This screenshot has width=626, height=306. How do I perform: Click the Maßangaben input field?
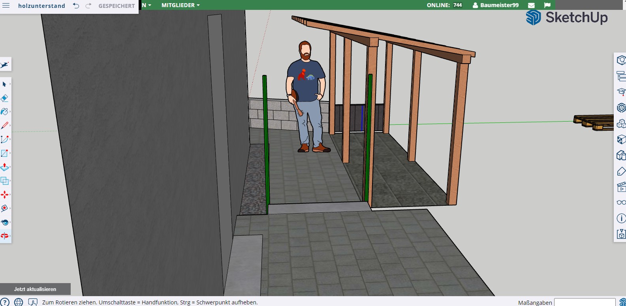(585, 302)
